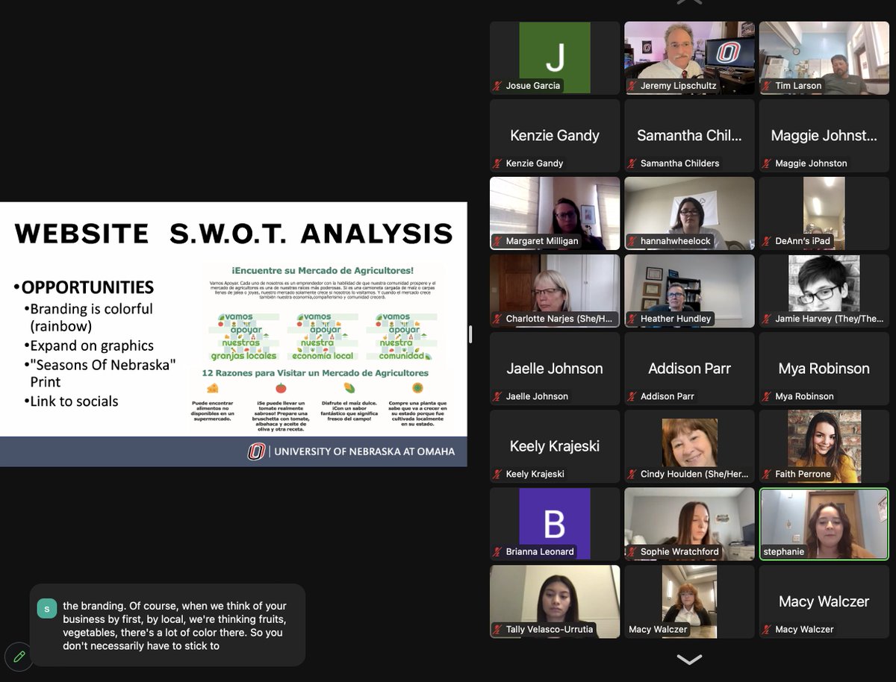Click muted mic icon on Charlotte Narjes tile
The width and height of the screenshot is (896, 682).
click(497, 319)
